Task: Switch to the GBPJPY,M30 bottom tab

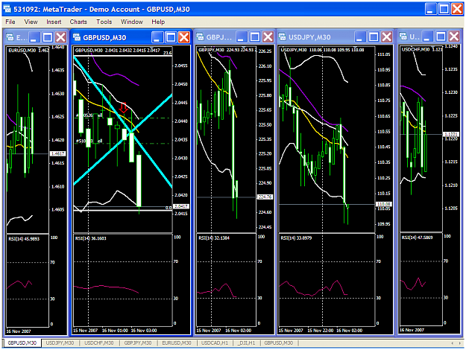Action: [138, 343]
